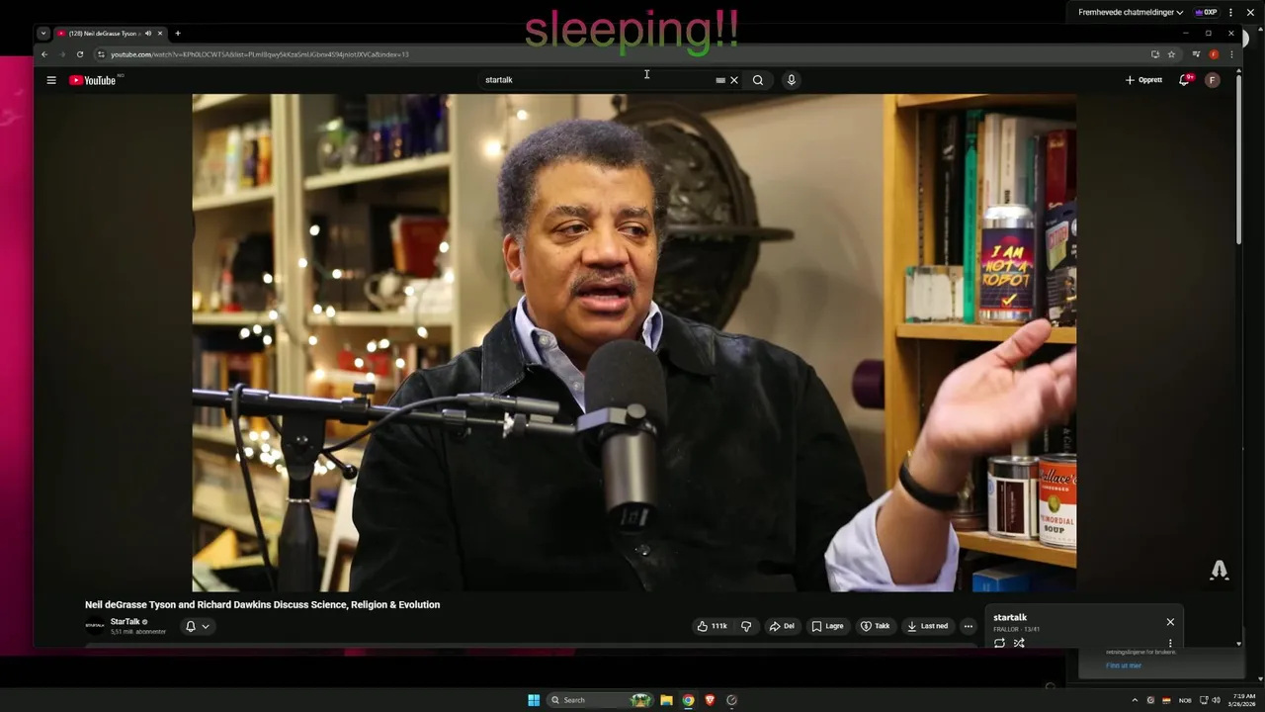
Task: Click the startalk playlist title
Action: 1010,617
